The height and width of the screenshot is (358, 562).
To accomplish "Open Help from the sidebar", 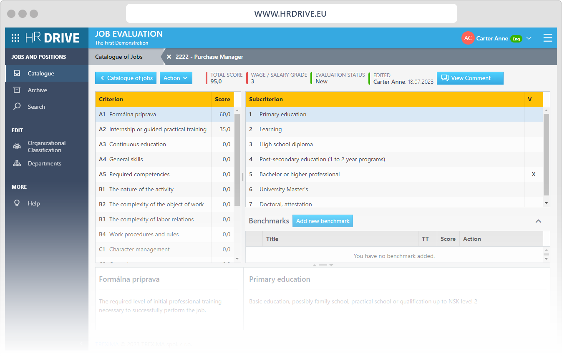I will 34,203.
